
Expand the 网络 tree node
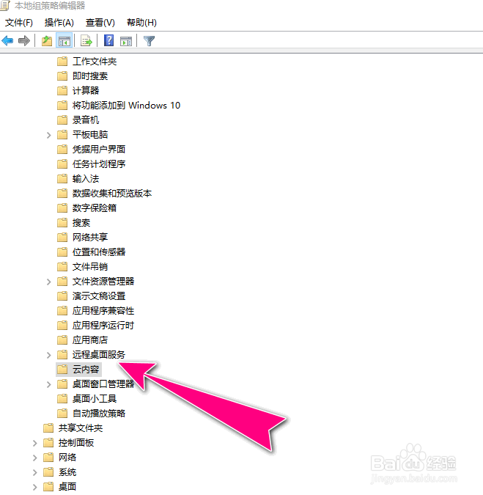click(x=34, y=458)
